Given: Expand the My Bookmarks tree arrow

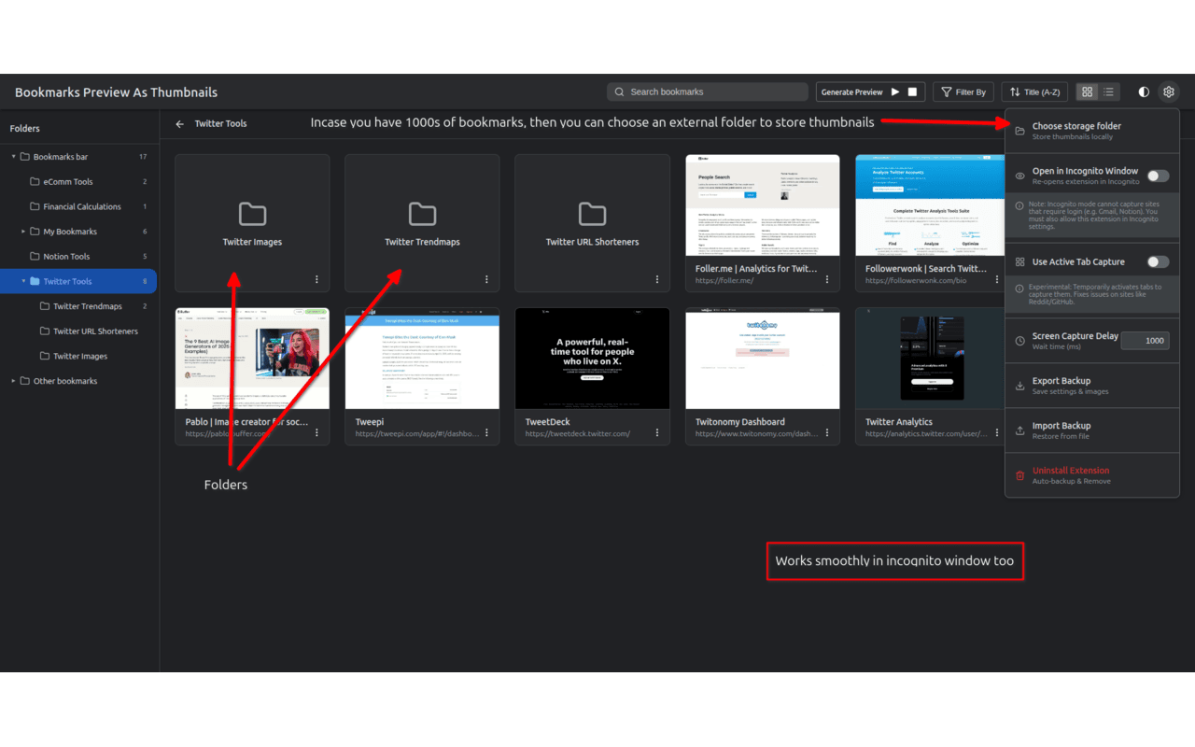Looking at the screenshot, I should coord(23,232).
